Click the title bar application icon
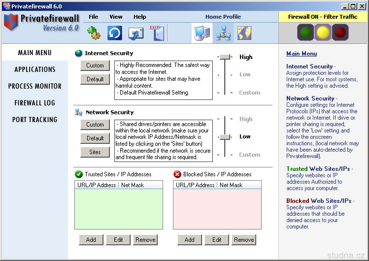Screen dimensions: 369x261 pyautogui.click(x=6, y=6)
